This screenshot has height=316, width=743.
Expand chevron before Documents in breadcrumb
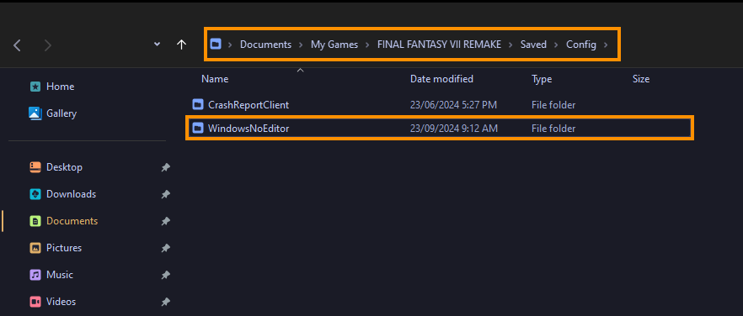pyautogui.click(x=230, y=45)
